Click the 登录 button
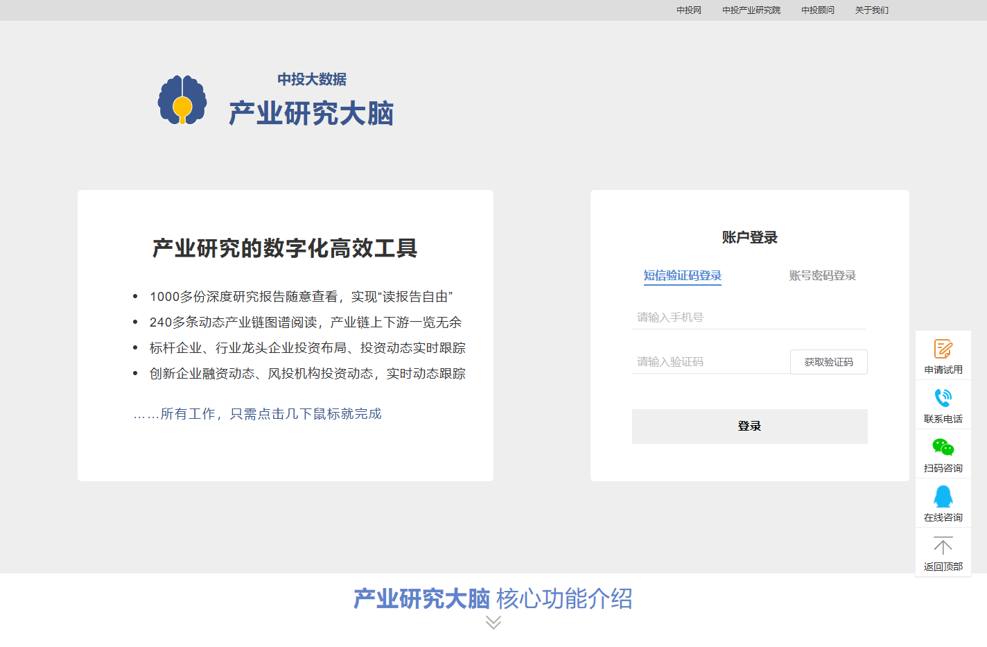This screenshot has height=647, width=987. 750,426
